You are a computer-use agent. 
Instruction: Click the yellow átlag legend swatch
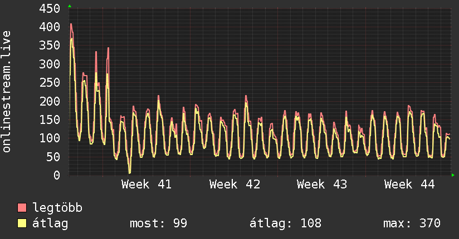point(22,223)
